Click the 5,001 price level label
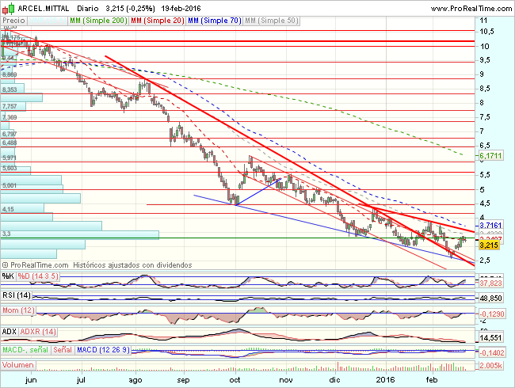The image size is (515, 388). point(10,185)
